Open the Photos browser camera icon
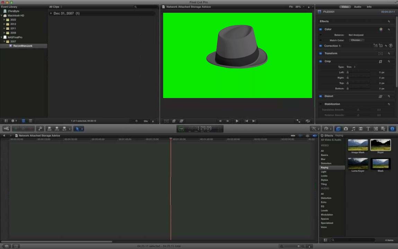The image size is (398, 249). point(346,129)
